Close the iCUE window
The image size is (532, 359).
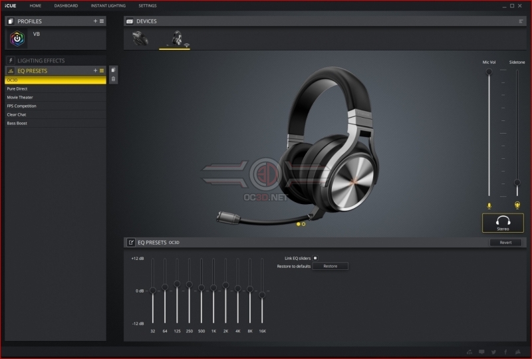pos(520,6)
